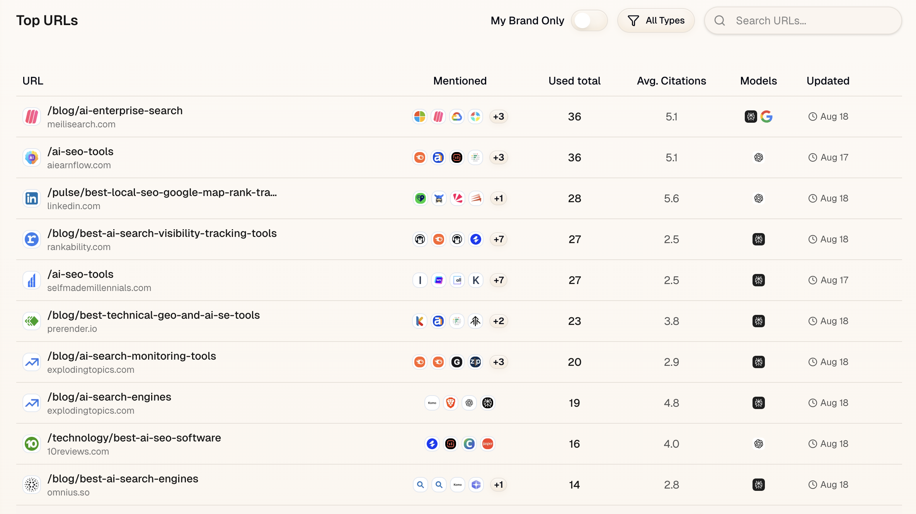916x514 pixels.
Task: Sort by the Mentioned column header
Action: [x=460, y=81]
